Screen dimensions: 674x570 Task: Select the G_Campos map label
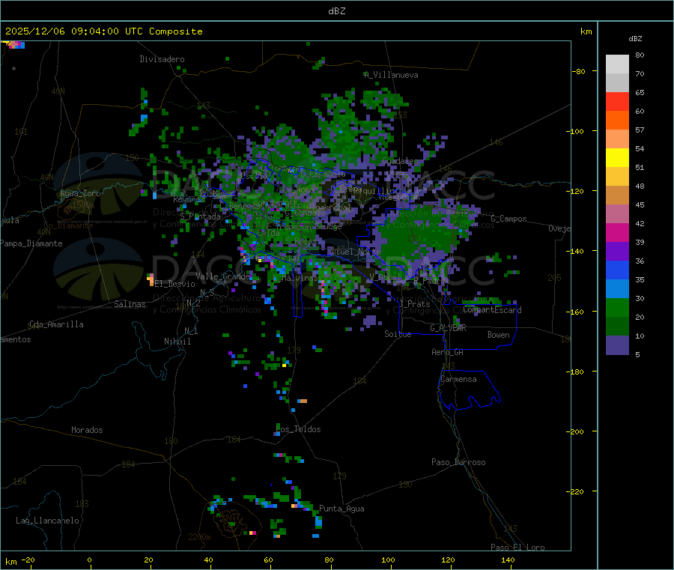point(508,219)
